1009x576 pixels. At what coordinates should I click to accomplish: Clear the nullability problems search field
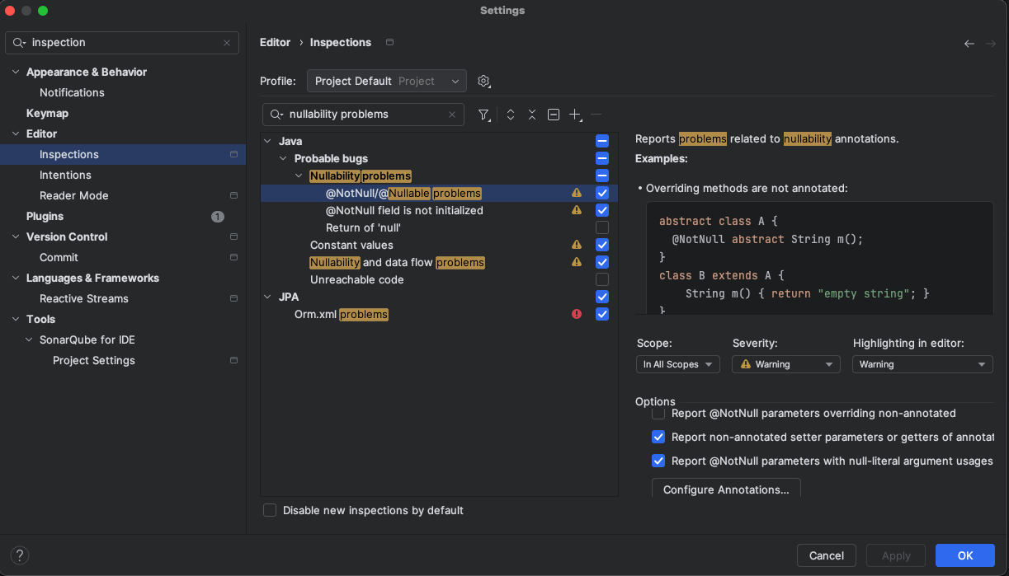(x=450, y=115)
